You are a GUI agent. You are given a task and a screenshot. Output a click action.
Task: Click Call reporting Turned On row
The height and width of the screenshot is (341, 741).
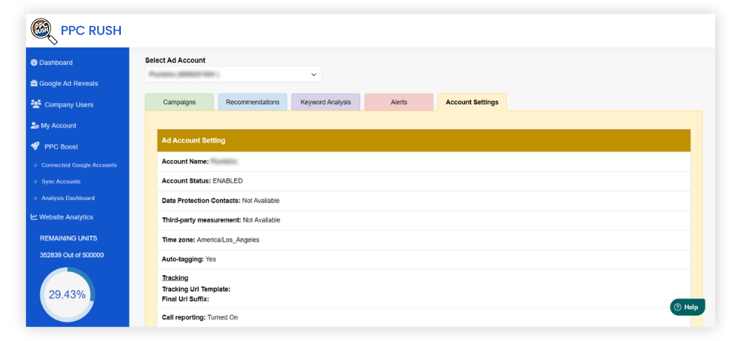(x=424, y=317)
